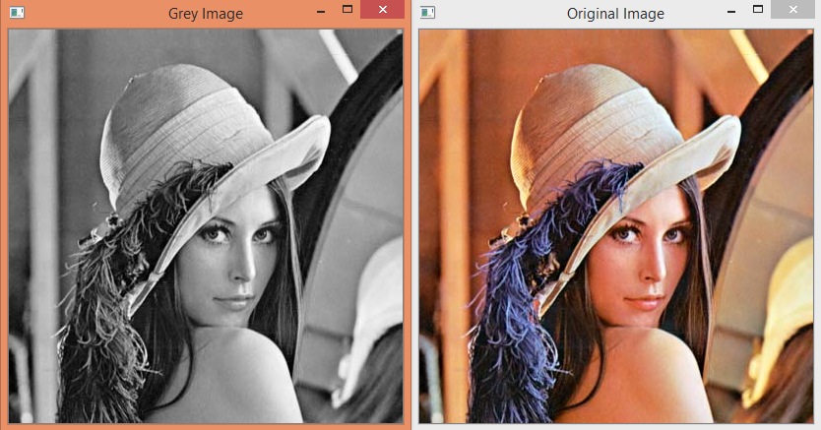Close the Grey Image window

point(383,10)
